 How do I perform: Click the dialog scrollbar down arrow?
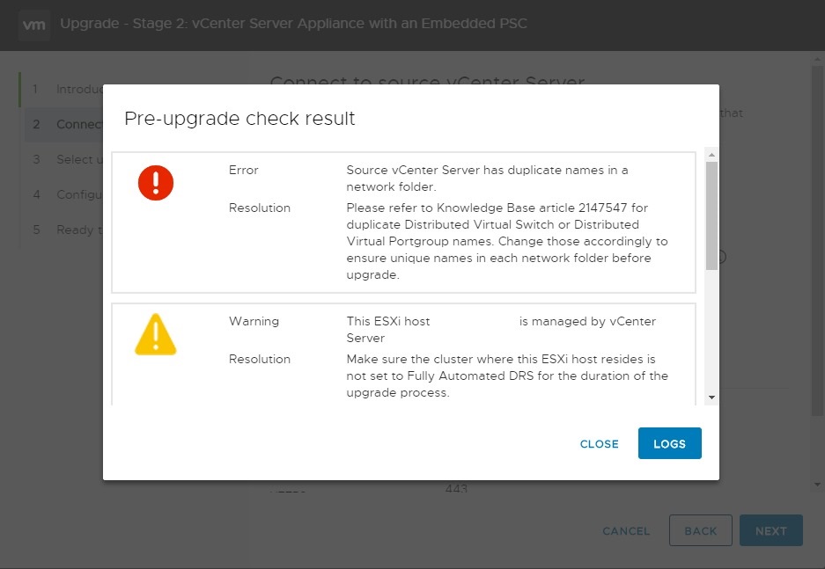[711, 398]
